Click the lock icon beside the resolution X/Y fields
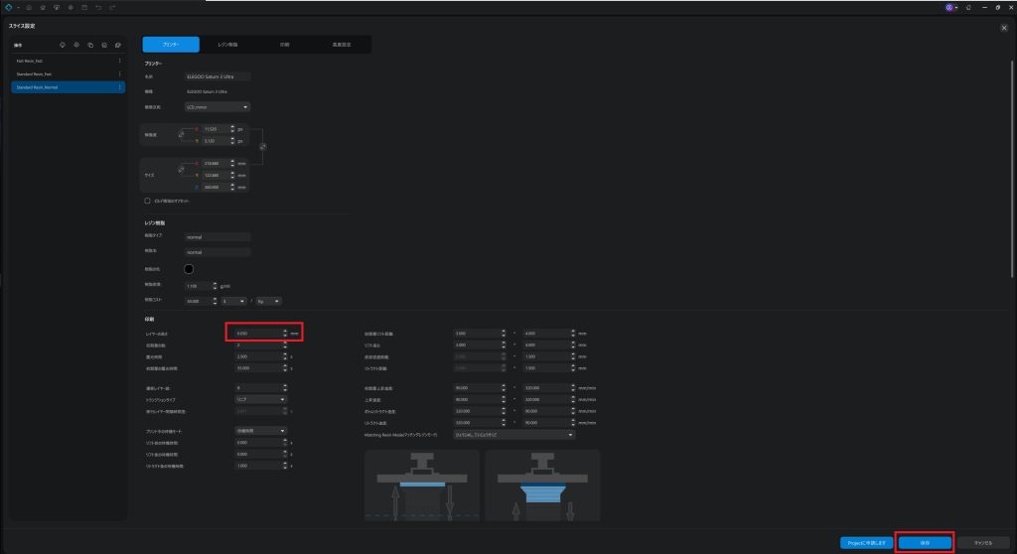Viewport: 1017px width, 554px height. 181,134
